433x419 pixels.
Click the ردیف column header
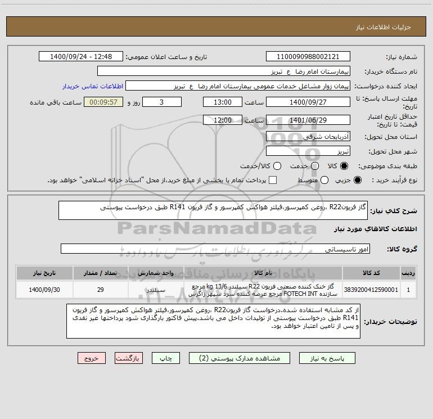click(408, 273)
